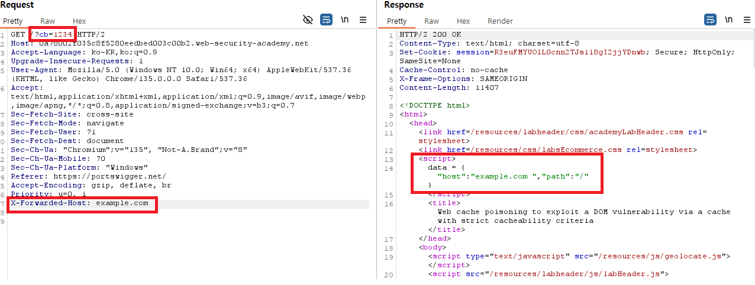Screen dimensions: 755x285
Task: Open Response panel hamburger options menu
Action: coord(747,20)
